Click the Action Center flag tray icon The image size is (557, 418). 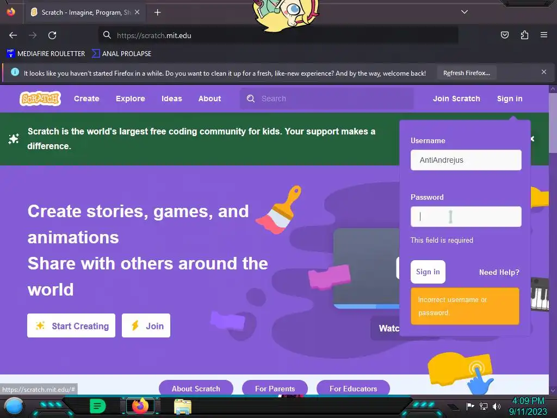pyautogui.click(x=470, y=406)
